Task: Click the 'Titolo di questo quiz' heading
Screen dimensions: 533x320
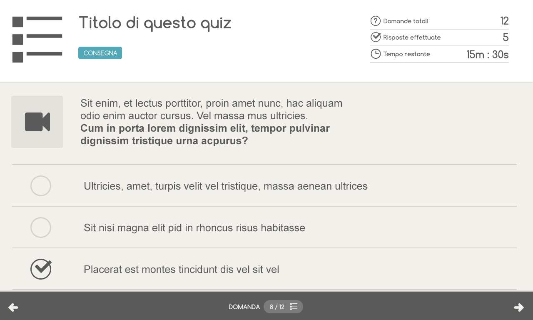Action: point(155,23)
